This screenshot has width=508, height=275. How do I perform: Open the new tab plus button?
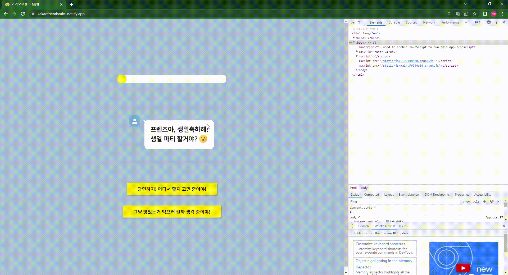[71, 4]
